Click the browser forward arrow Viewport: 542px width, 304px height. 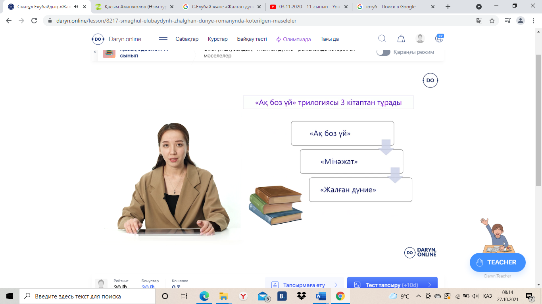(x=21, y=21)
